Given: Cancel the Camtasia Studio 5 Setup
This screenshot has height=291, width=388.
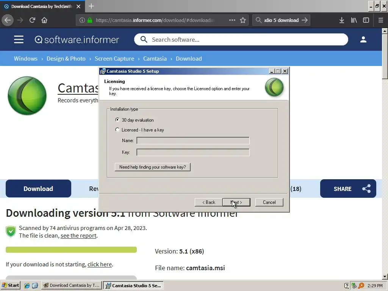Looking at the screenshot, I should point(269,202).
